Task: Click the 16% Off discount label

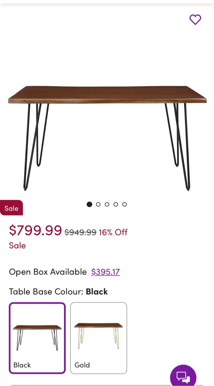Action: (113, 232)
